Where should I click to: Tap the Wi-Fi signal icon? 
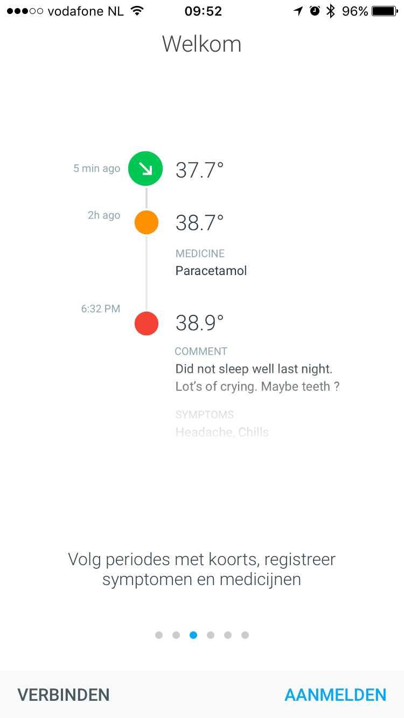[x=137, y=11]
